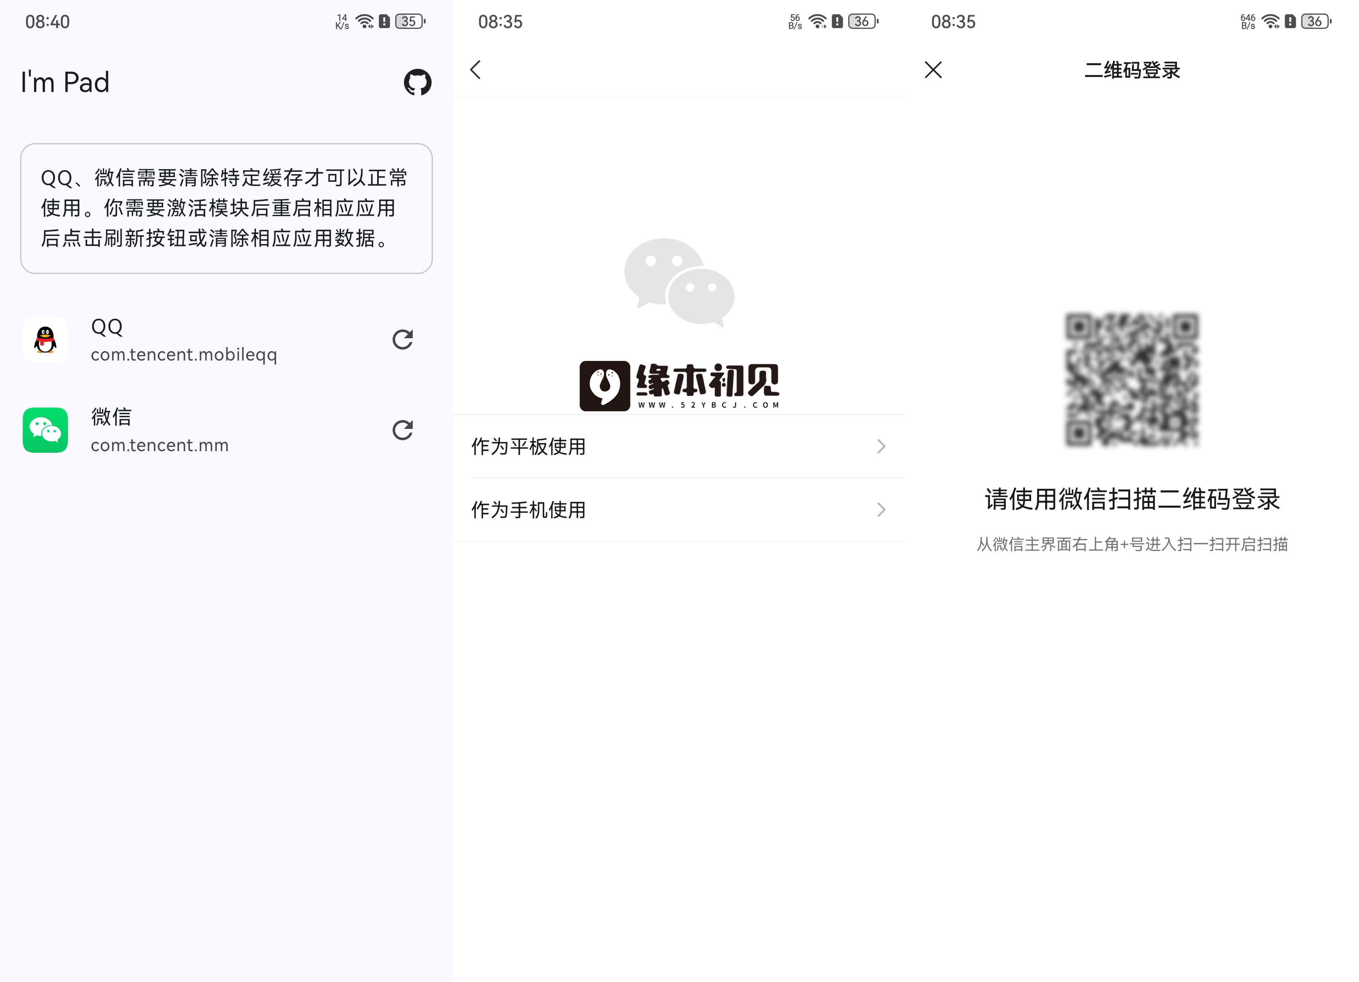Select 作为平板使用 option

click(x=679, y=446)
